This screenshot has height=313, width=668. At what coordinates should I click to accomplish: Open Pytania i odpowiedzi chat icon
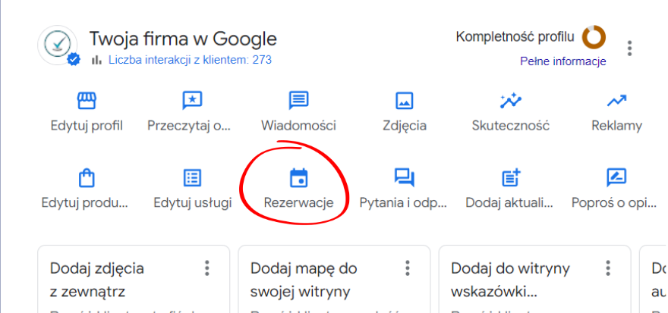(404, 178)
